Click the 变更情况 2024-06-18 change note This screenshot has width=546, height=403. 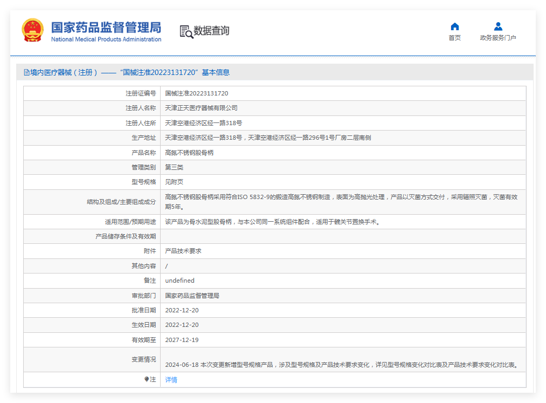[x=343, y=365]
